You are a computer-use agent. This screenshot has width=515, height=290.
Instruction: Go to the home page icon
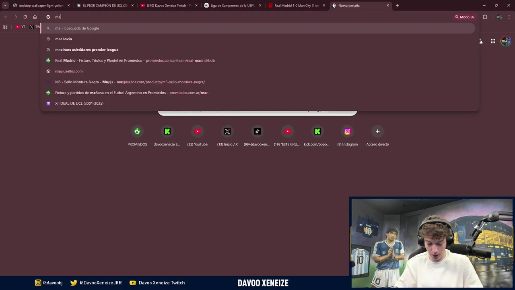[35, 17]
